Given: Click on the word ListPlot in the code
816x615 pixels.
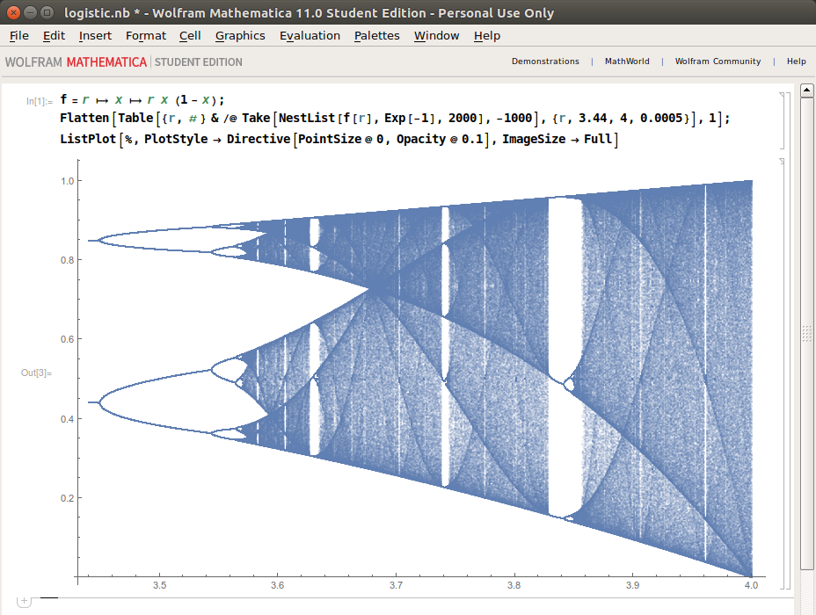Looking at the screenshot, I should (89, 140).
